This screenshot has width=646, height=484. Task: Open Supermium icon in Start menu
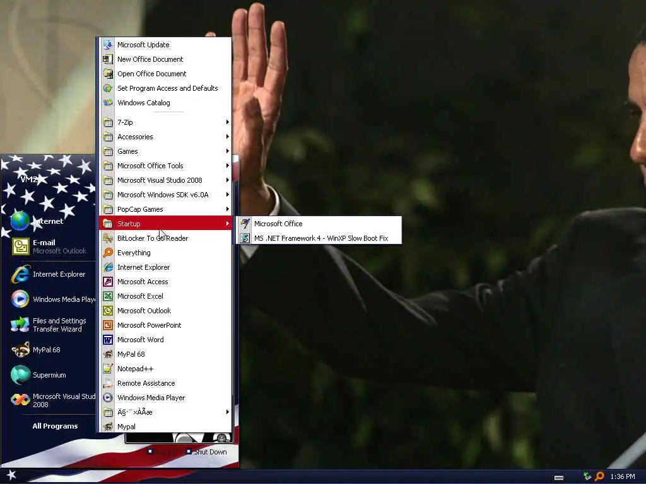point(20,374)
